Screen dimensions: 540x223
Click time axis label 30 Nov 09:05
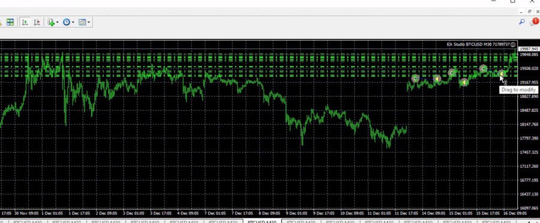point(27,213)
